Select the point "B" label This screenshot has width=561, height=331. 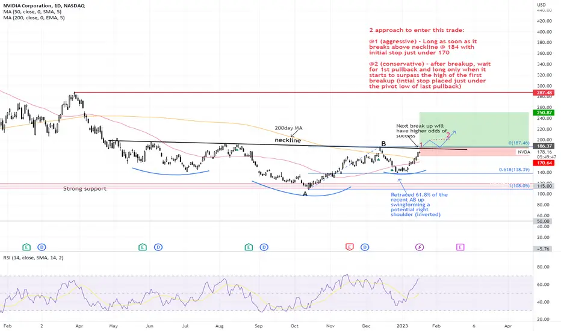[x=383, y=144]
